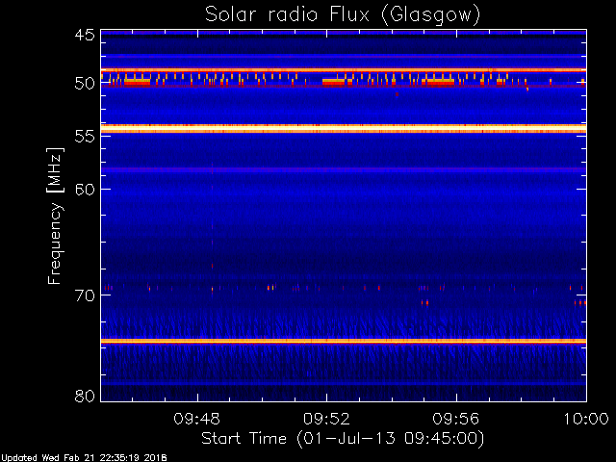Select the X-axis label "Start Time (01-Jul-13 09:45:00)"
This screenshot has height=462, width=616.
point(343,439)
